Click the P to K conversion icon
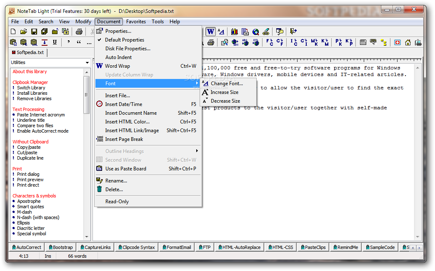Viewport: 435px width, 271px height. (x=338, y=42)
